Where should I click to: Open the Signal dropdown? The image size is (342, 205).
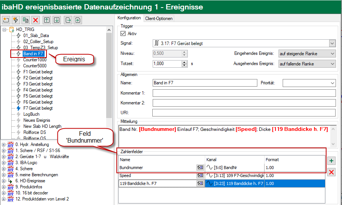[x=332, y=43]
